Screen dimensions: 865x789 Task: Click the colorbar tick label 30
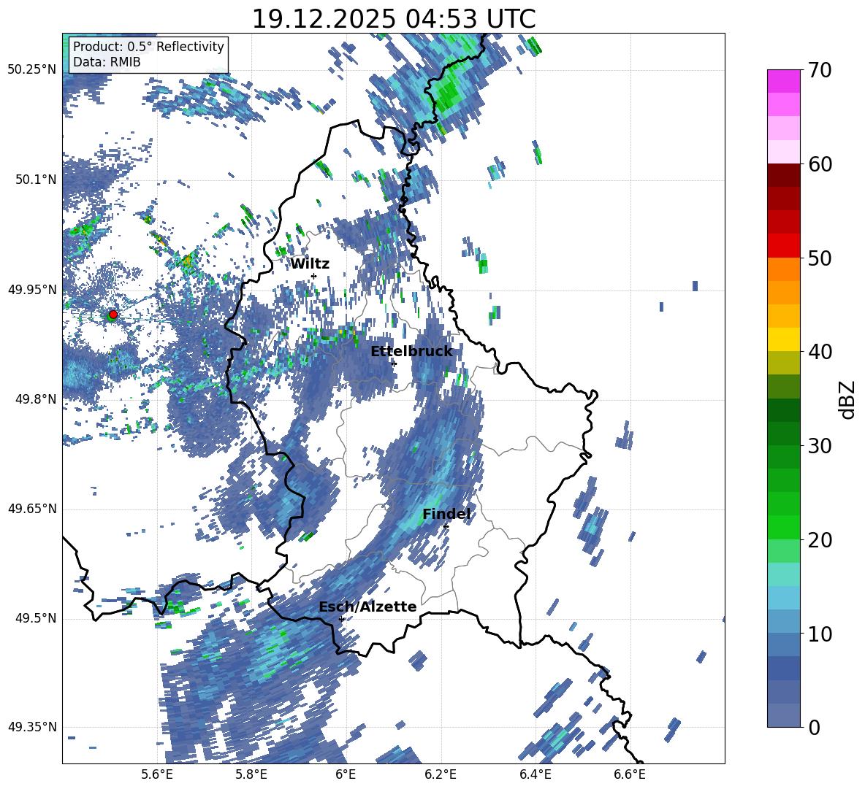pos(820,446)
